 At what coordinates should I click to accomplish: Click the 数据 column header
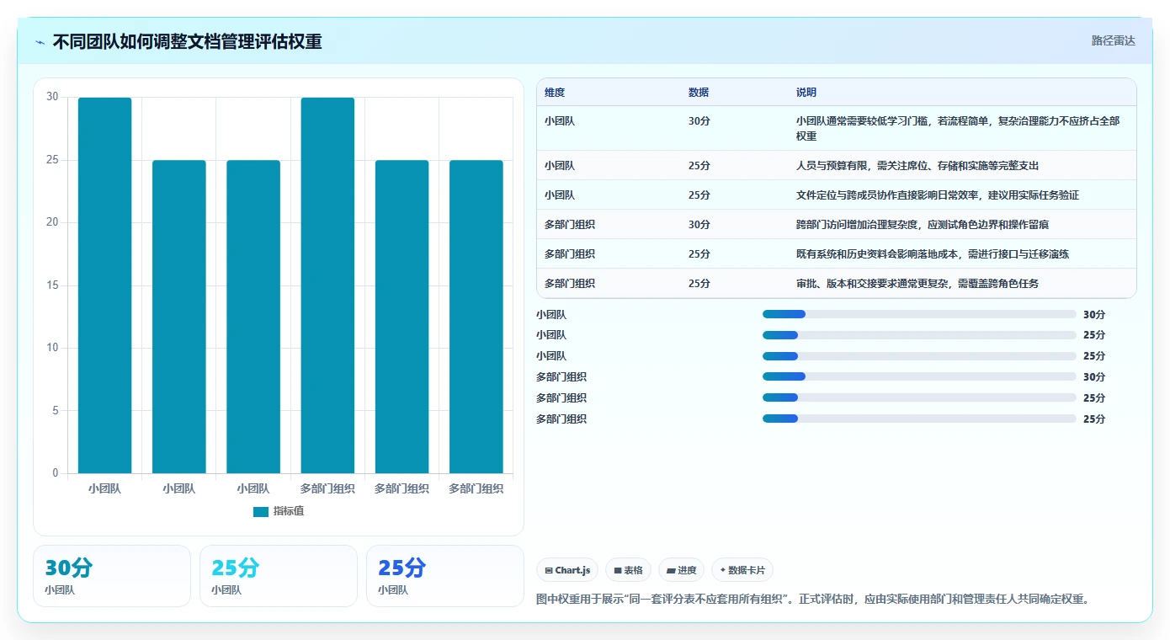[x=699, y=93]
